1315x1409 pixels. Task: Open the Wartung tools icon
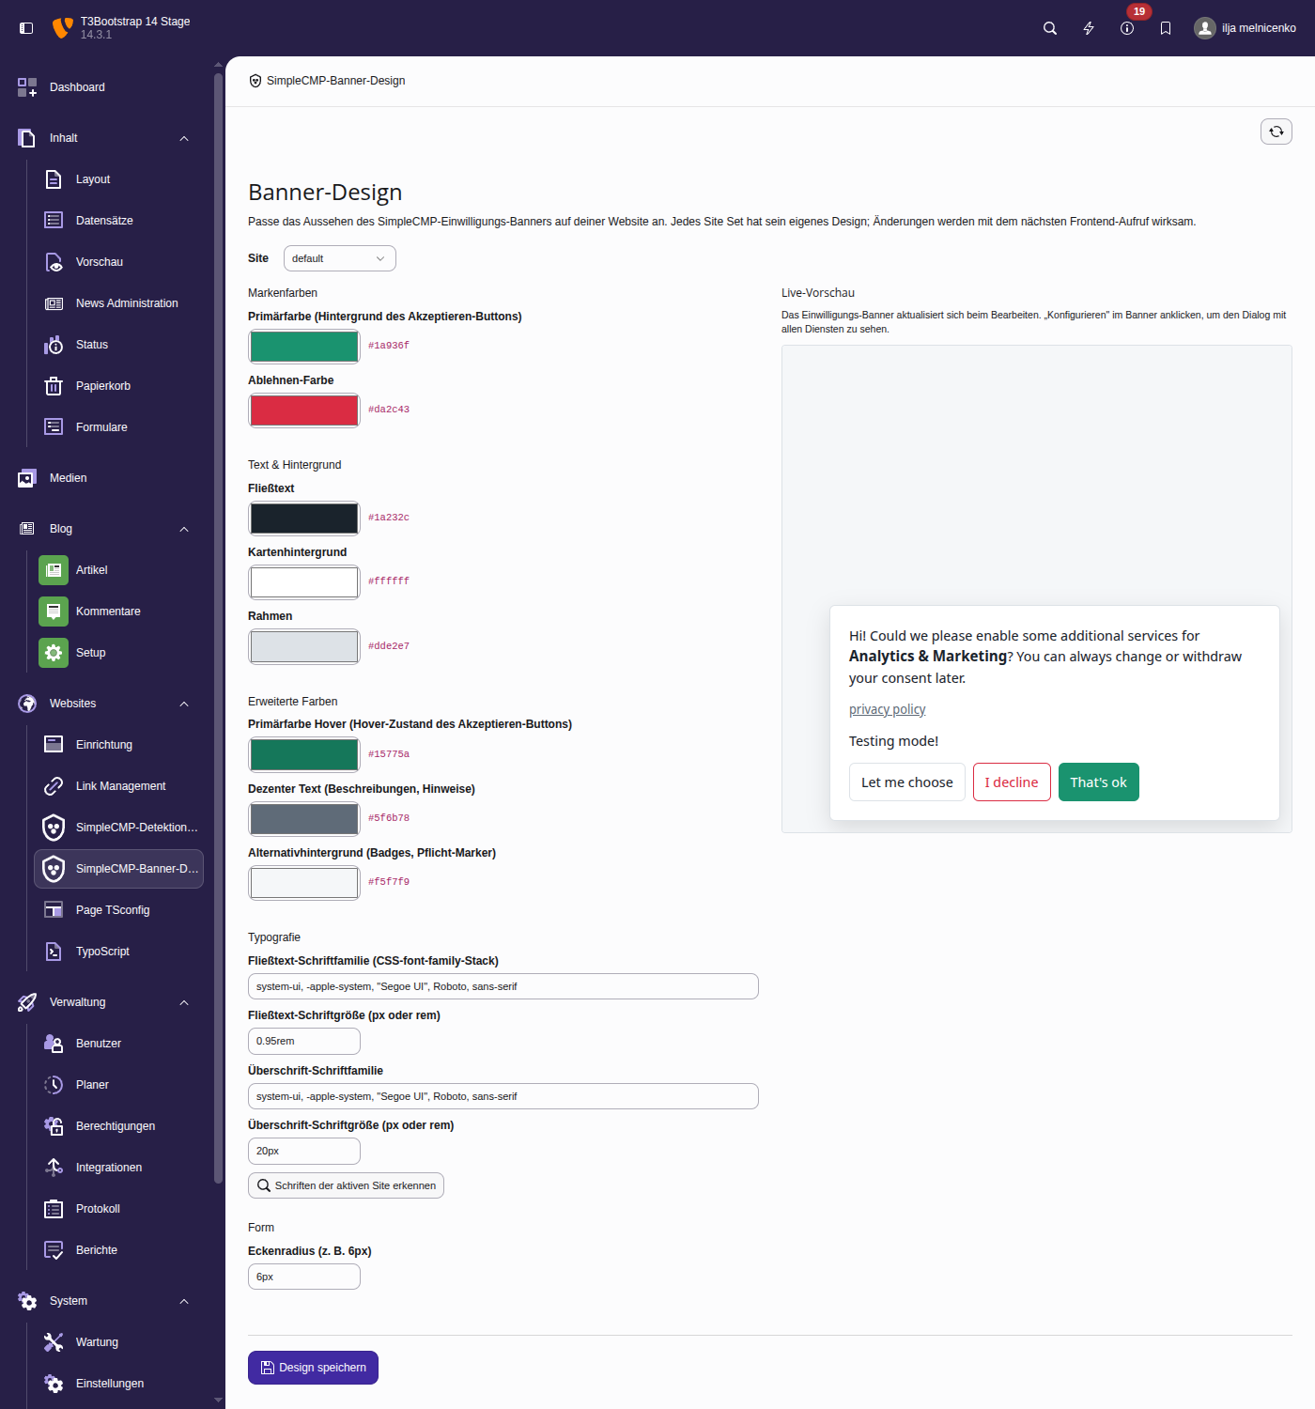(54, 1342)
